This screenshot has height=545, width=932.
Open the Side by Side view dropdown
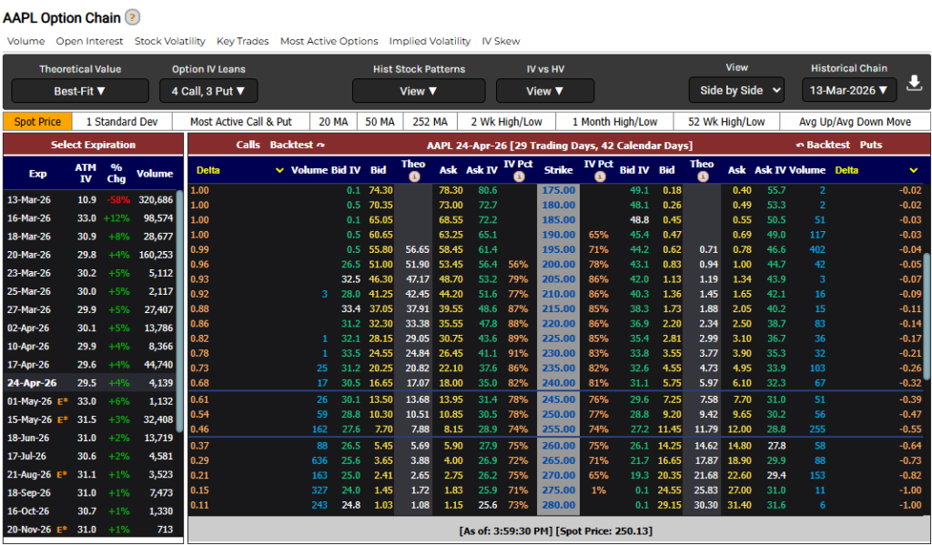736,90
